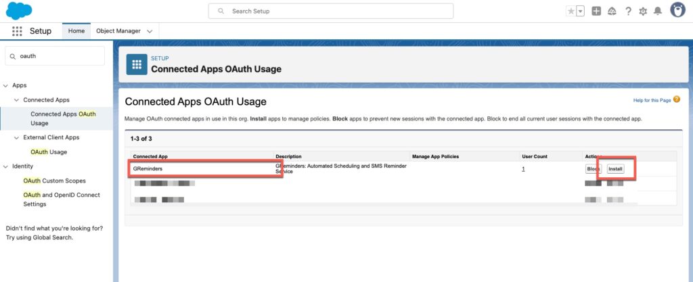Click the Manage App Policies column header

[435, 156]
